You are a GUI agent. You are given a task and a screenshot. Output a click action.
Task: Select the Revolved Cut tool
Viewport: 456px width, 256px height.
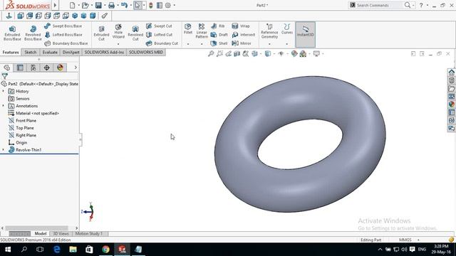coord(135,33)
